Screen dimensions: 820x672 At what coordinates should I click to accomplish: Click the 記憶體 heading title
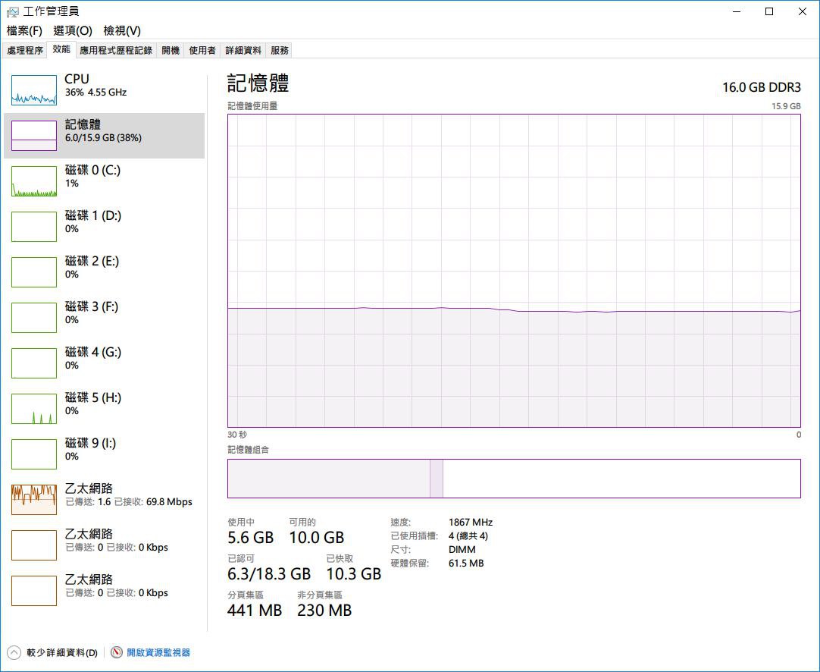click(x=258, y=83)
